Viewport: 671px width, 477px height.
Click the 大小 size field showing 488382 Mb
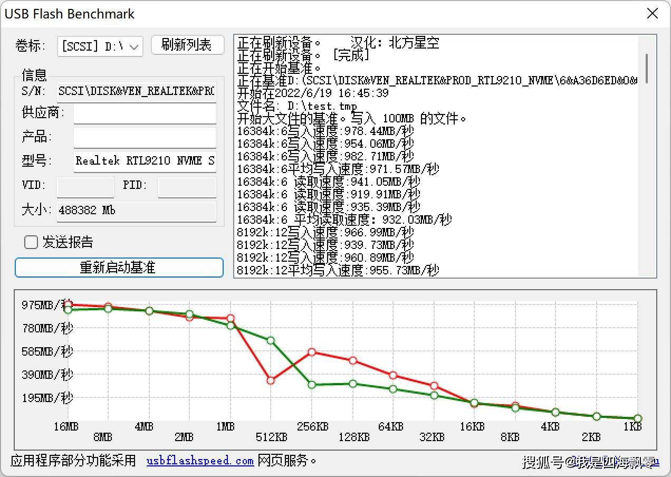137,211
